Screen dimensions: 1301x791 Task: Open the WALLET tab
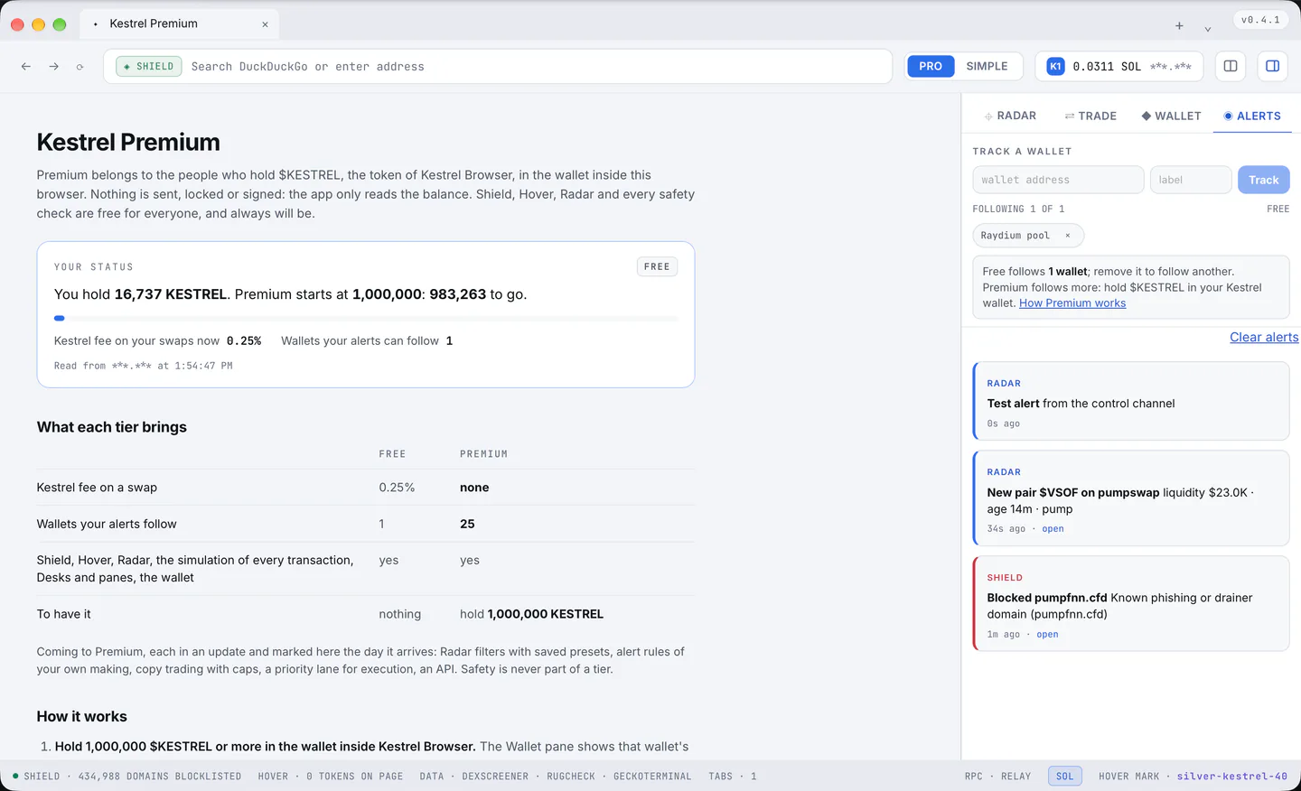pyautogui.click(x=1171, y=116)
